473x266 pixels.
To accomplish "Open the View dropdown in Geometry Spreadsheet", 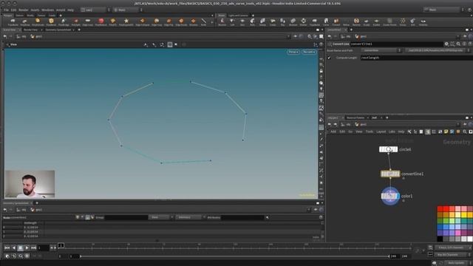I will (160, 217).
